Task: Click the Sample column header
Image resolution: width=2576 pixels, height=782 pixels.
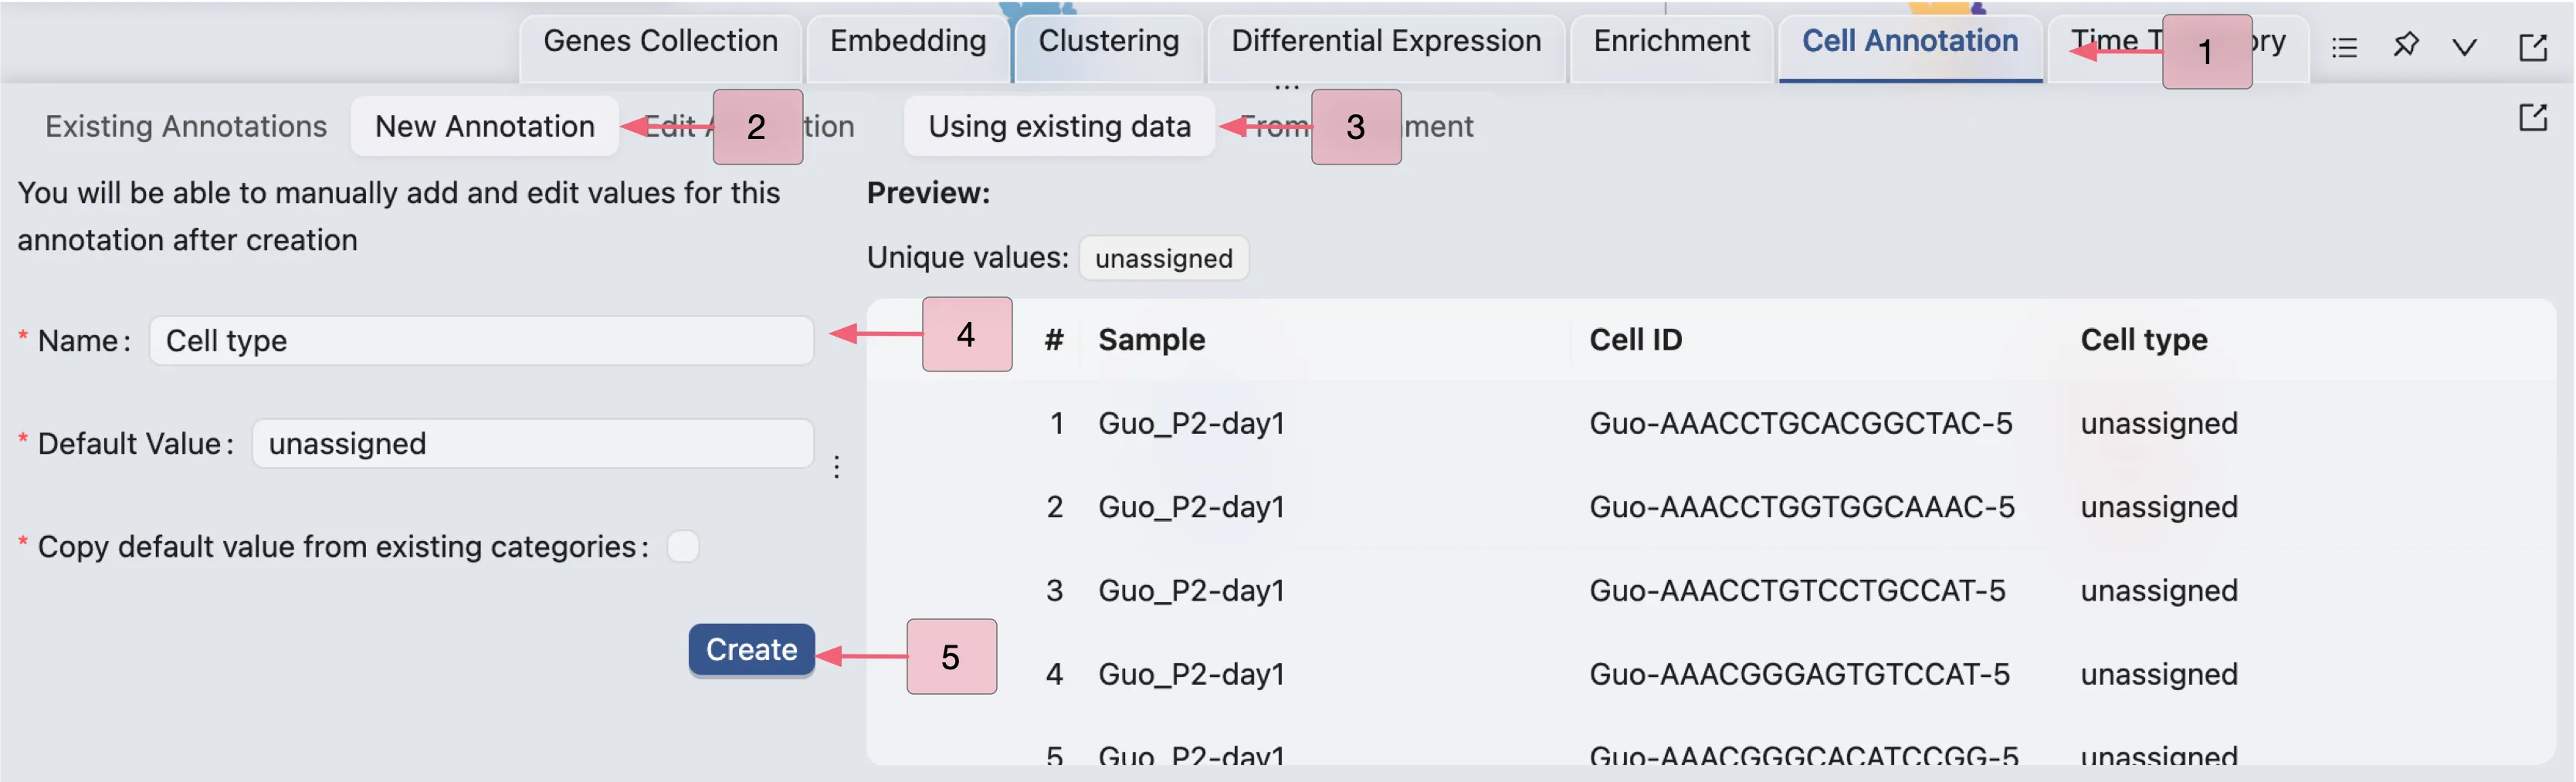Action: click(1151, 340)
